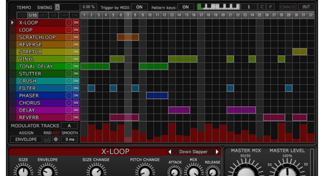The height and width of the screenshot is (176, 324).
Task: Turn off the Pattern keys ON switch
Action: coord(186,7)
